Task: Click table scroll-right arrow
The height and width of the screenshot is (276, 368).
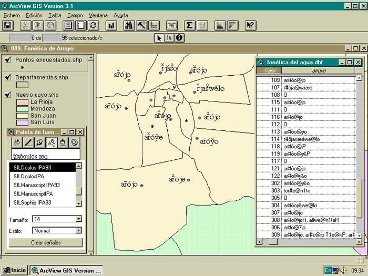Action: (359, 241)
